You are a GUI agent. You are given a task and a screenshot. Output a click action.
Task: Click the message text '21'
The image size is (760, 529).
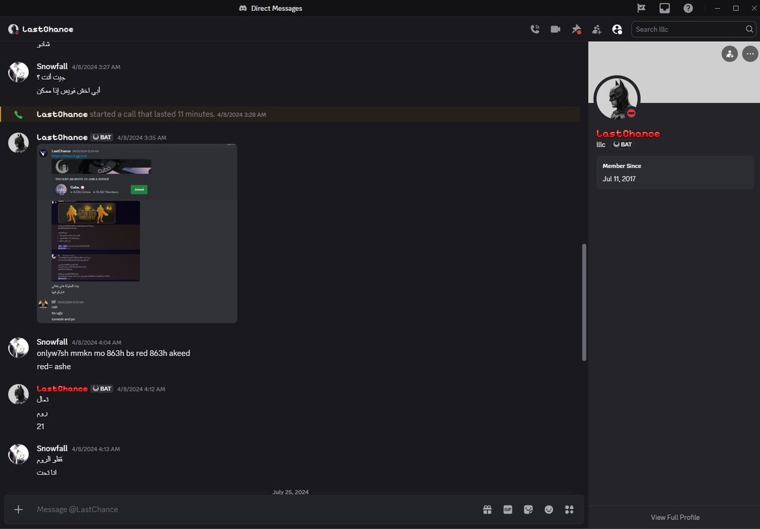[x=41, y=426]
